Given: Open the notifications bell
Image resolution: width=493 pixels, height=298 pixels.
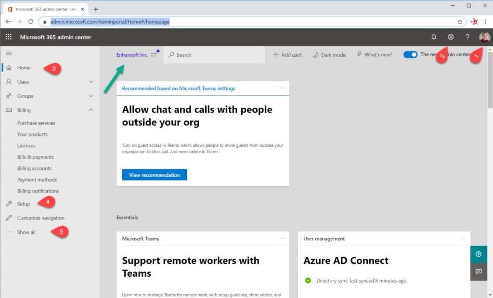Looking at the screenshot, I should [x=434, y=37].
